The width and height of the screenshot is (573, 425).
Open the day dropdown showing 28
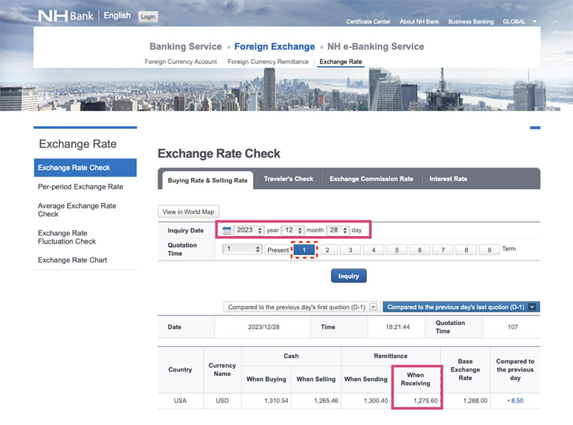(x=337, y=231)
